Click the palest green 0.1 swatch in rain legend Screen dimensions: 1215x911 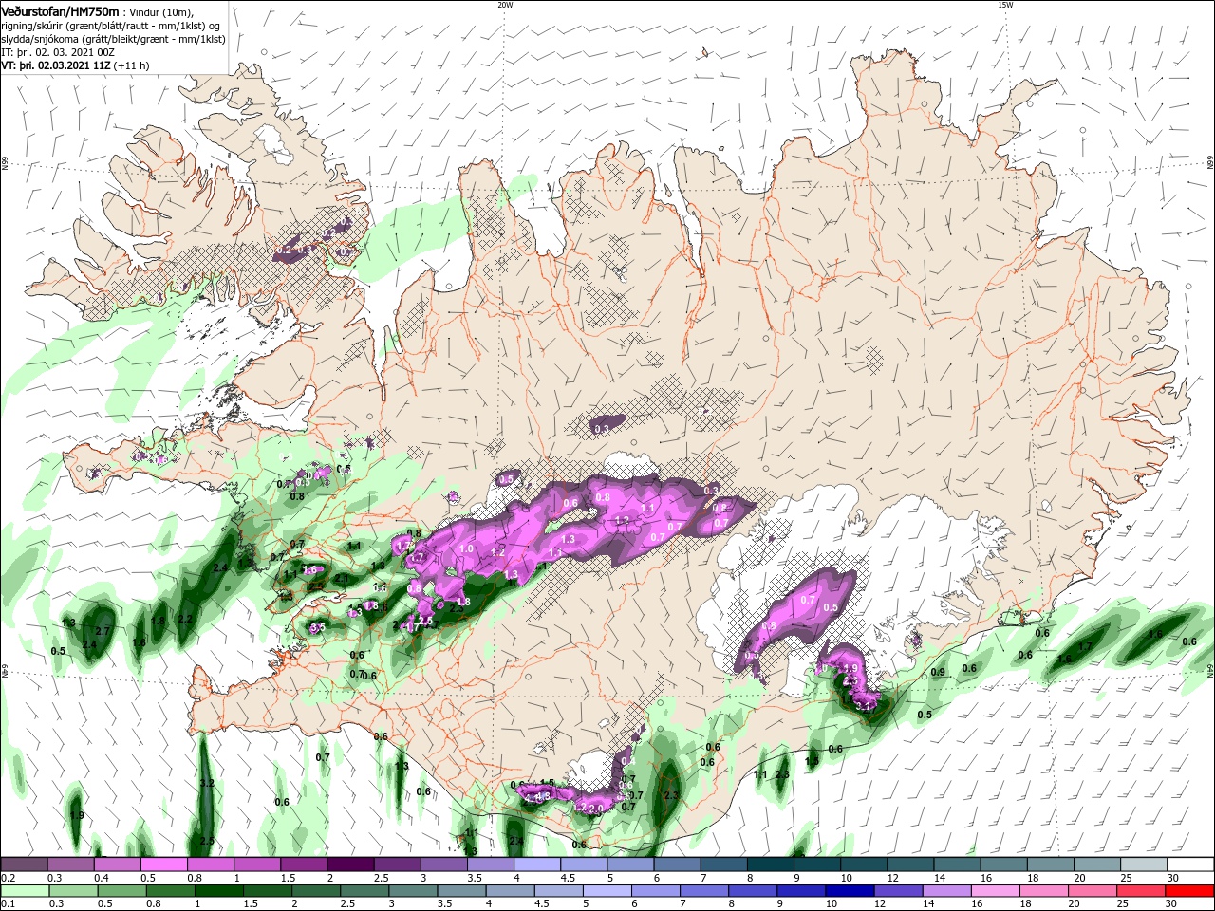(25, 891)
